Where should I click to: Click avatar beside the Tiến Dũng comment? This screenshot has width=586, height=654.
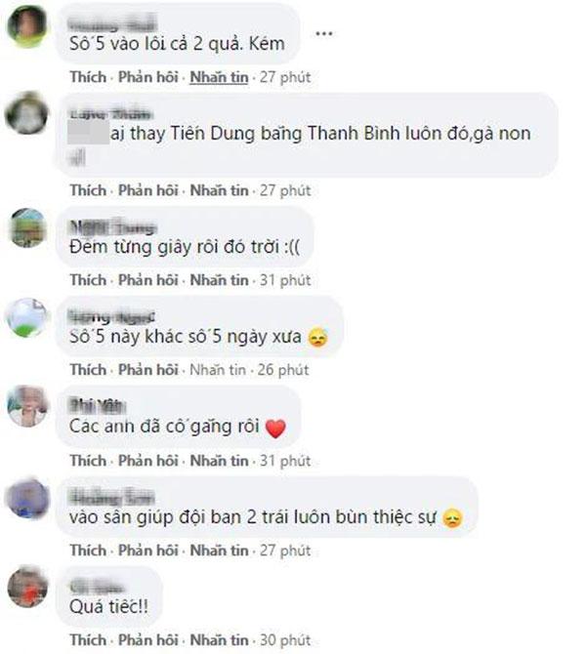tap(26, 113)
